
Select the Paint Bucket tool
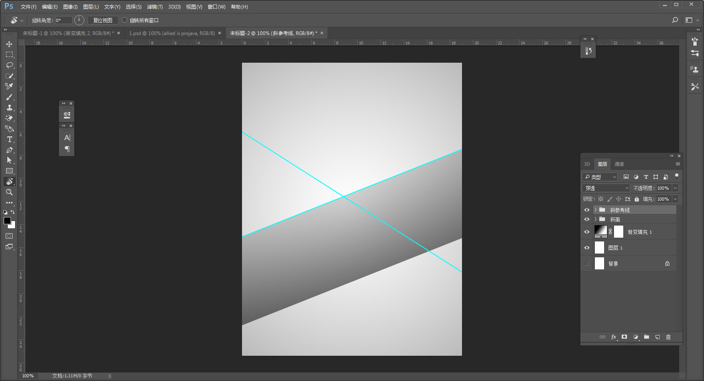click(x=9, y=129)
